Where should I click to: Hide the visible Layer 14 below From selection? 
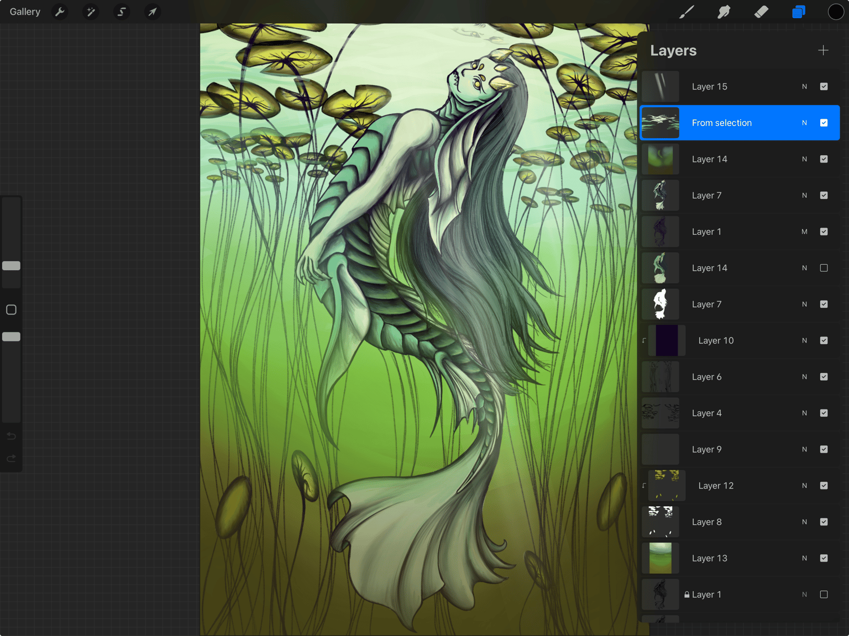pos(824,159)
